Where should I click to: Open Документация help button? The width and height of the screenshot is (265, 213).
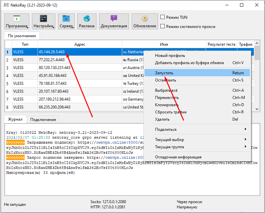(114, 21)
